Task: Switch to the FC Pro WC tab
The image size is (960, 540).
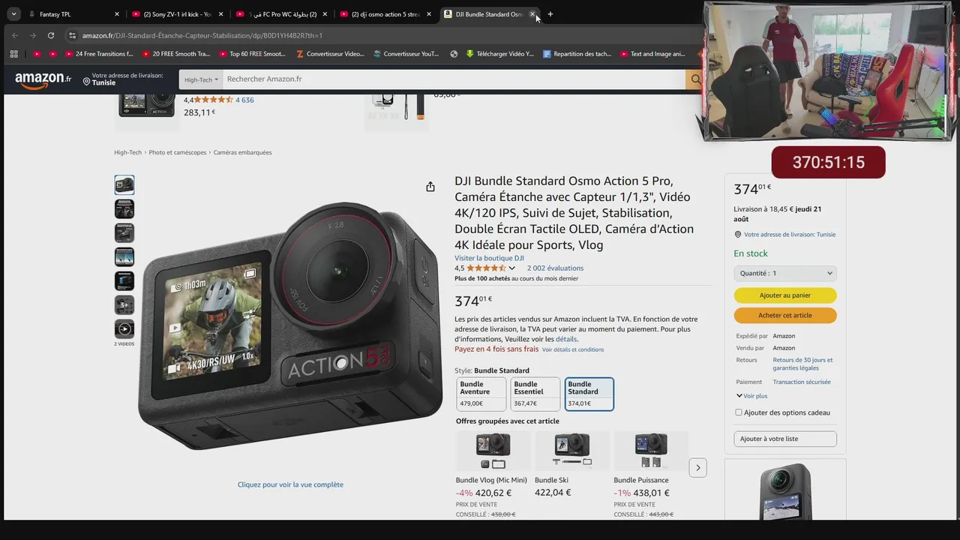Action: point(281,14)
